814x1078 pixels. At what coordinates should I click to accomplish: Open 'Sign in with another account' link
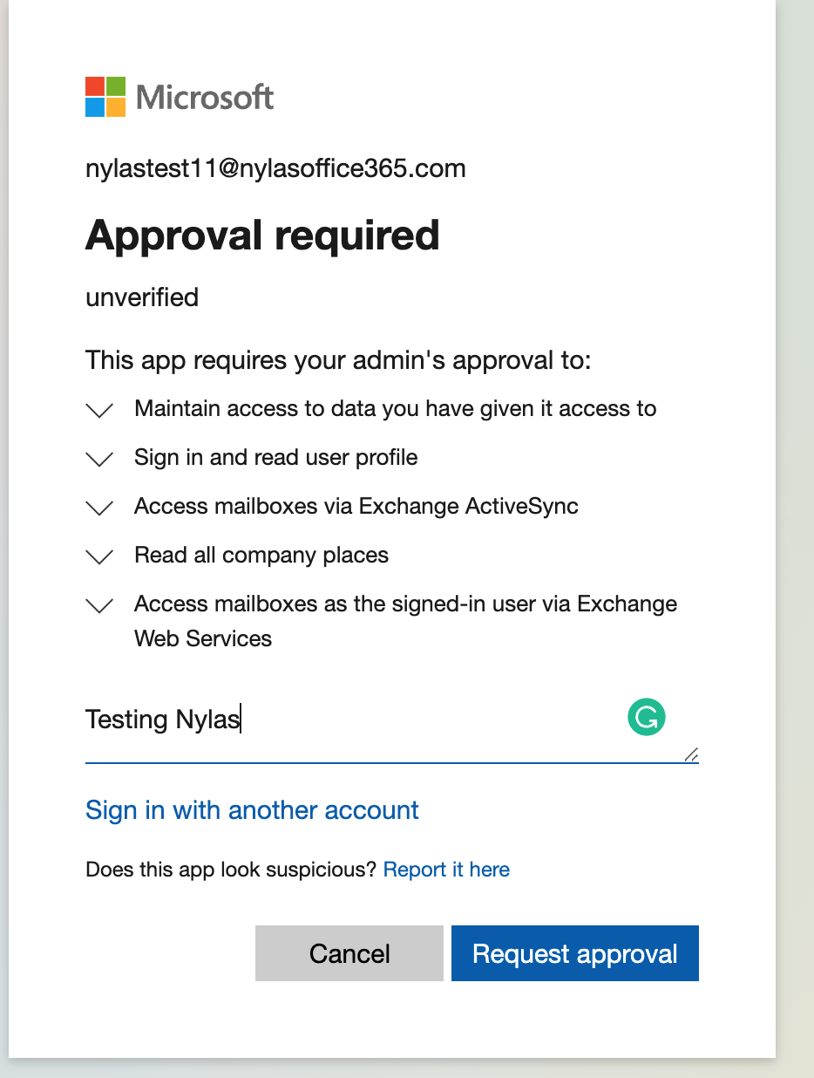(x=252, y=810)
